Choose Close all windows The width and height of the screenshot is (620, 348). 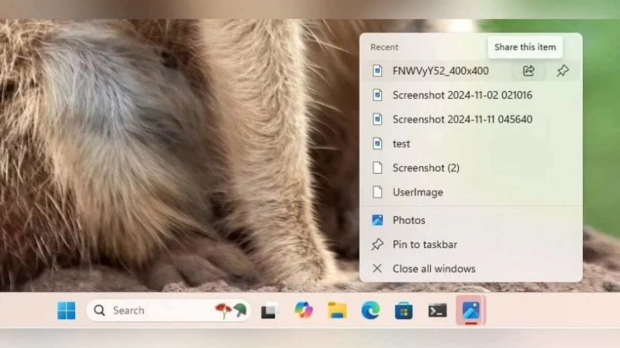point(433,269)
